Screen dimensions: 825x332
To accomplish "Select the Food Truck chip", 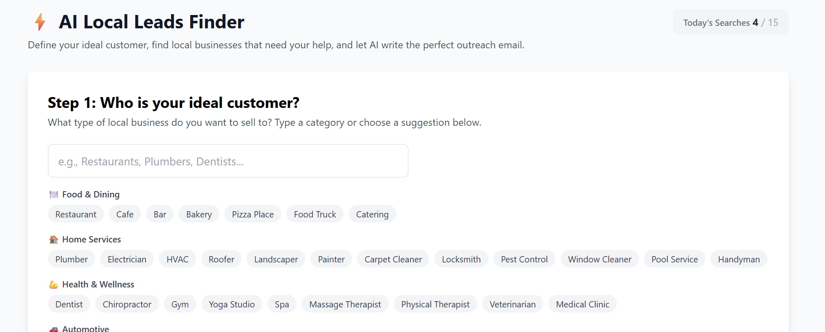I will [315, 214].
